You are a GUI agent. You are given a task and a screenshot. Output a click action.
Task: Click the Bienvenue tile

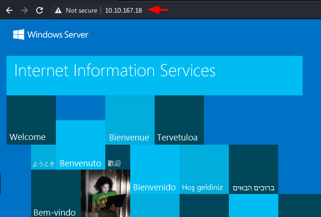pyautogui.click(x=130, y=120)
